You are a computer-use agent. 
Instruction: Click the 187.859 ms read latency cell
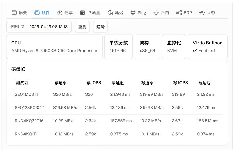point(121,121)
